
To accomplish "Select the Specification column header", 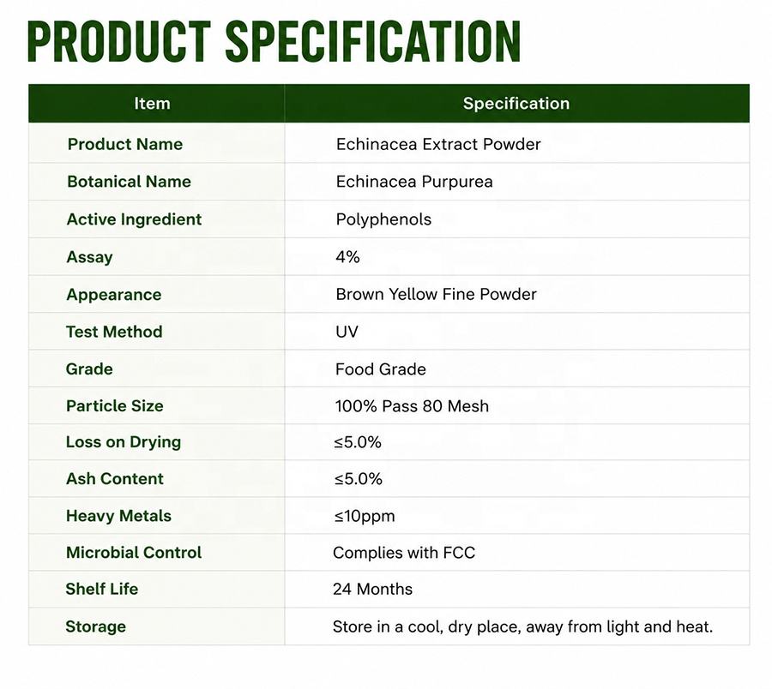I will point(516,104).
